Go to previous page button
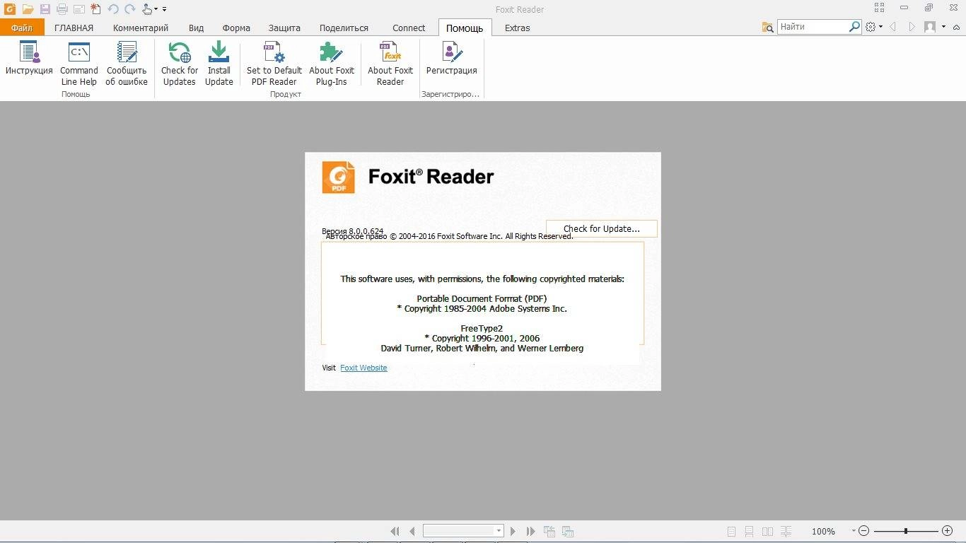Screen dimensions: 966x543 (412, 531)
